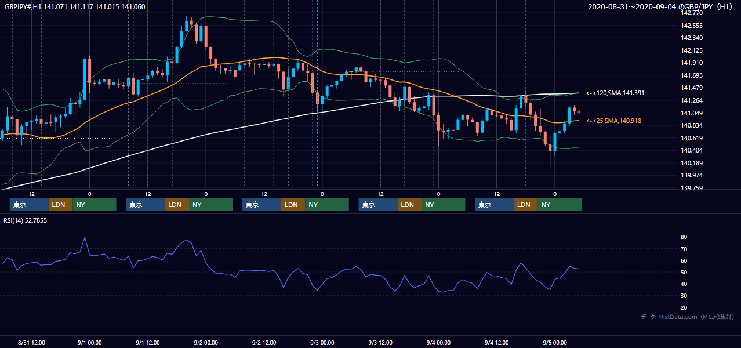Click the NY session block for September 4
The width and height of the screenshot is (741, 348).
tap(559, 205)
